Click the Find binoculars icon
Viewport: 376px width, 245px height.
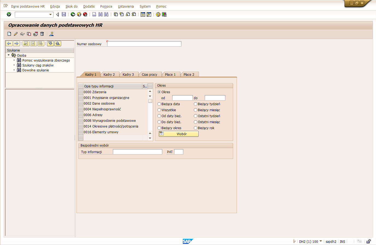(x=100, y=14)
